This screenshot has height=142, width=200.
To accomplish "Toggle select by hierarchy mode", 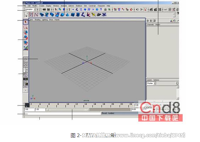I will [x=56, y=10].
